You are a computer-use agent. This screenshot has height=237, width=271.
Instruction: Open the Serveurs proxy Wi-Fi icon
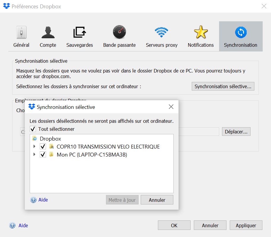[161, 32]
